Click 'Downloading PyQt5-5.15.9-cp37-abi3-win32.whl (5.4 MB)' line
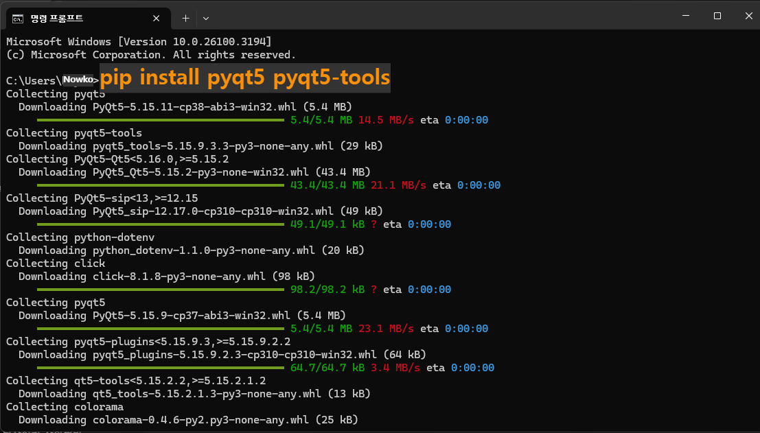 [x=182, y=316]
